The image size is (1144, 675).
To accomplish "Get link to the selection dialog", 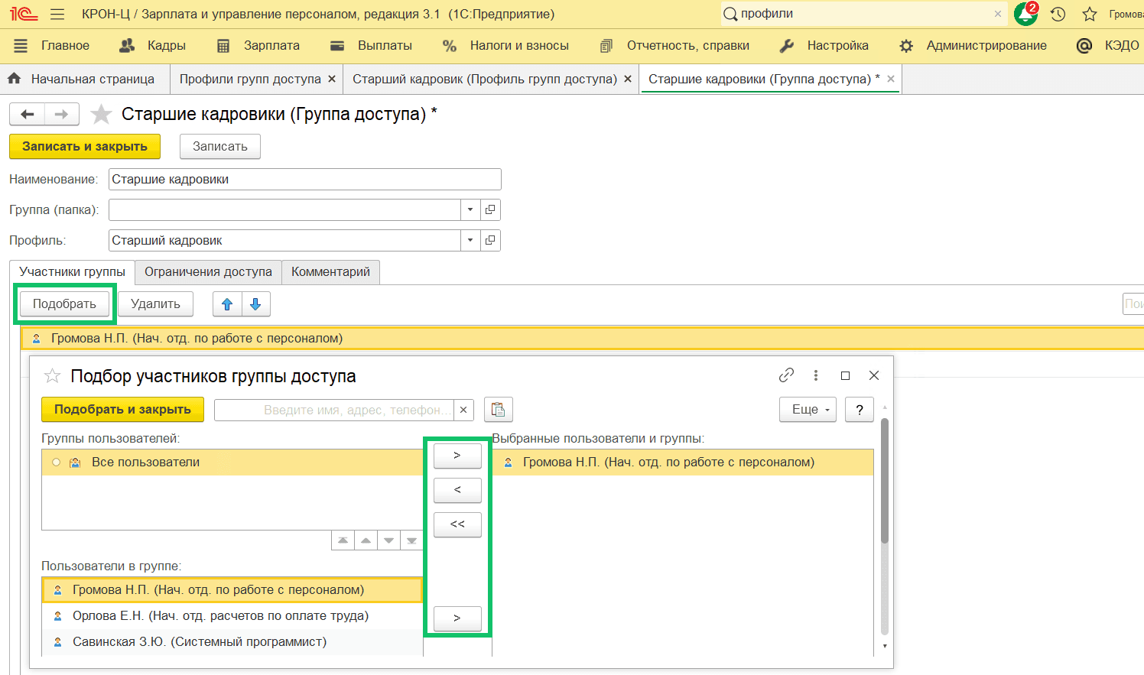I will pyautogui.click(x=786, y=375).
